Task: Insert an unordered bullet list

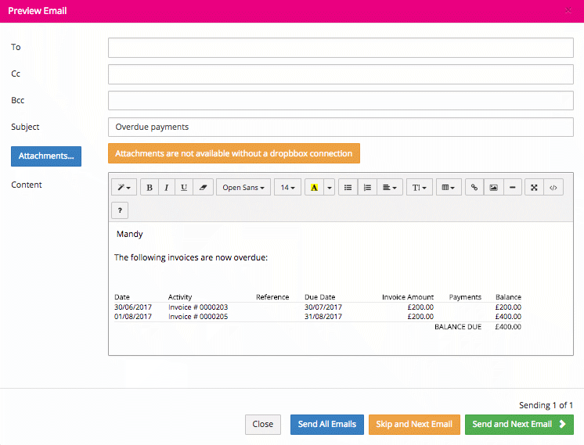Action: 348,188
